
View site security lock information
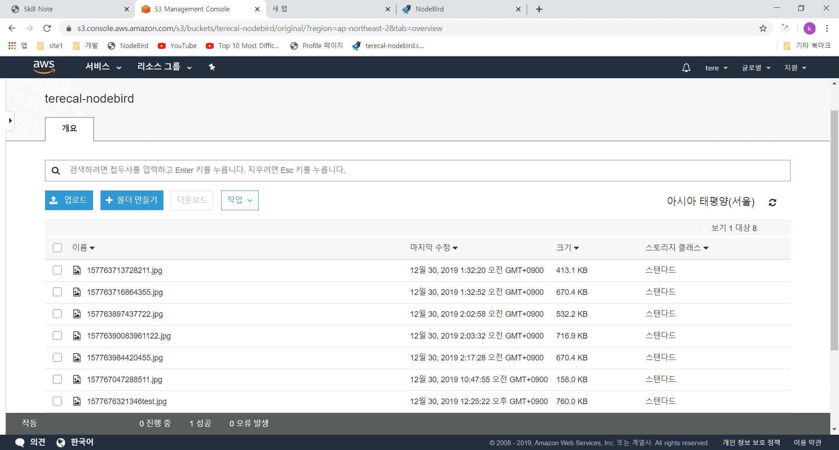tap(69, 28)
